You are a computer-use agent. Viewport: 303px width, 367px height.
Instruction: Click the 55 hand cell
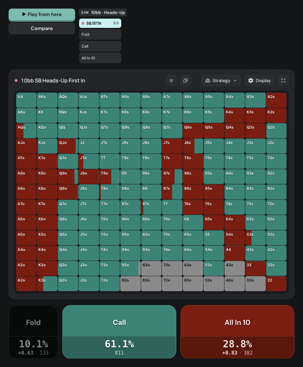pos(214,238)
